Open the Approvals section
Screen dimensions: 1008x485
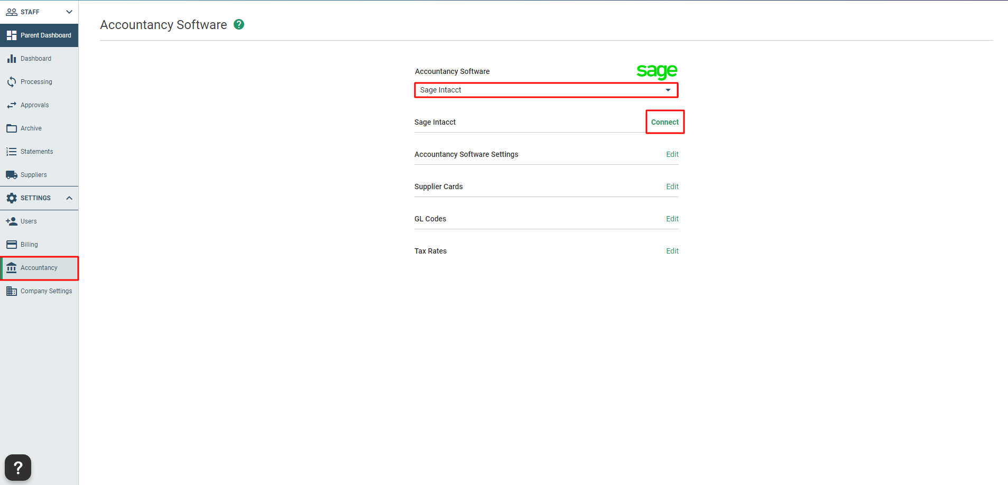pyautogui.click(x=12, y=105)
